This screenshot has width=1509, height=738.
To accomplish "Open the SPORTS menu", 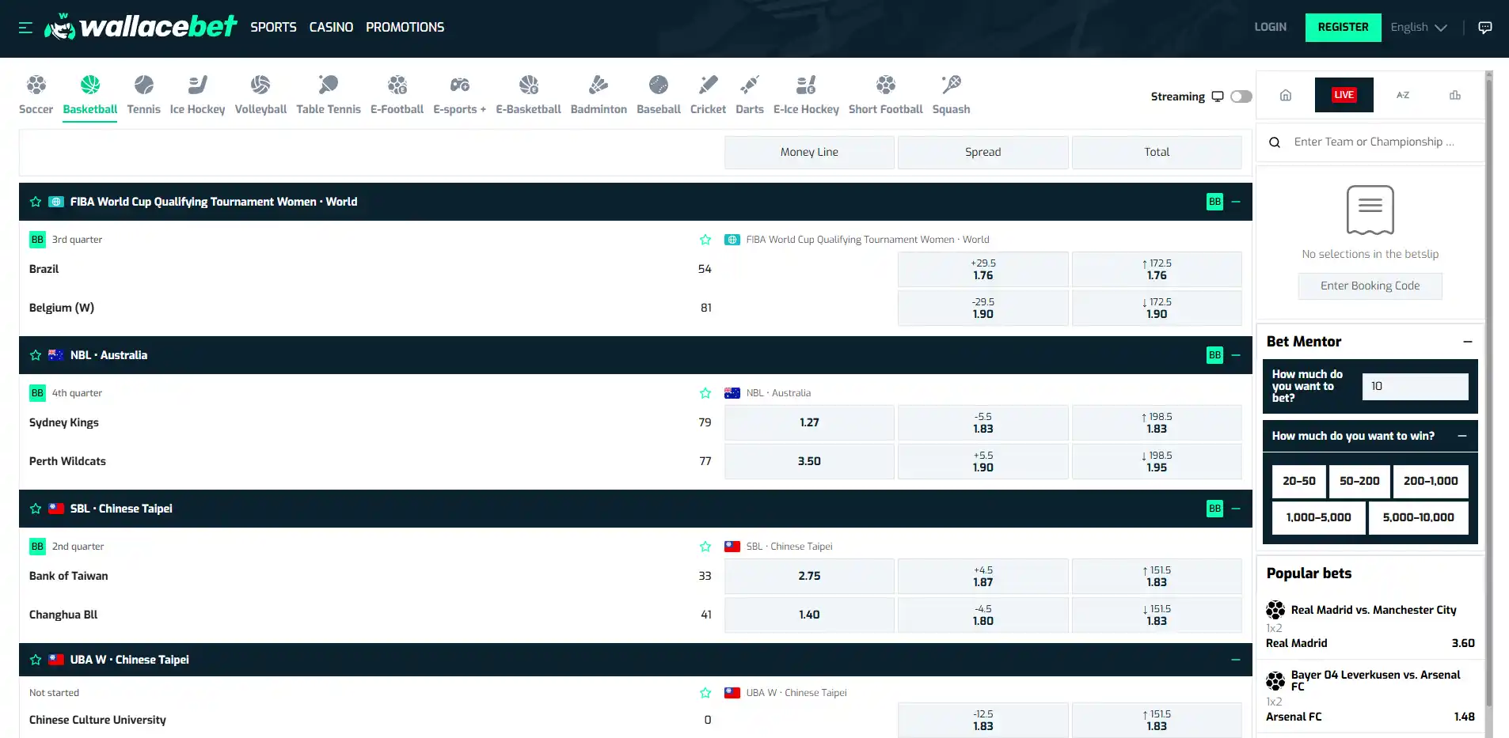I will point(273,28).
